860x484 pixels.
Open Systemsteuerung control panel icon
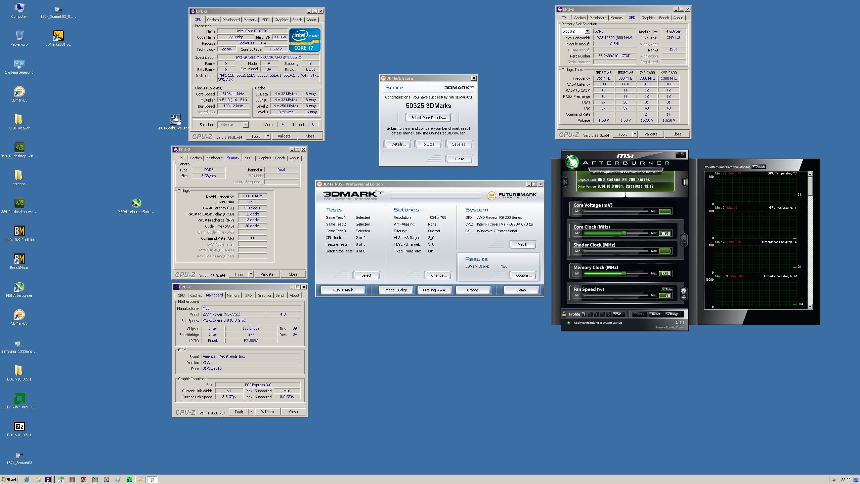tap(19, 67)
